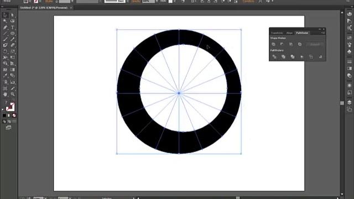
Task: Switch to the Align tab
Action: pos(289,33)
